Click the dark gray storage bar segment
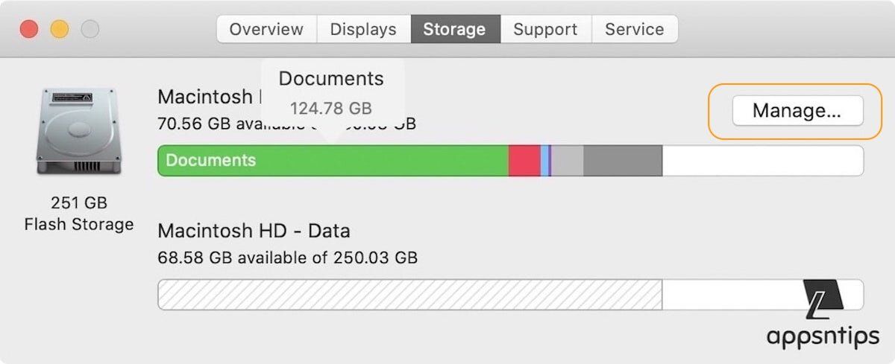This screenshot has height=364, width=895. tap(623, 161)
